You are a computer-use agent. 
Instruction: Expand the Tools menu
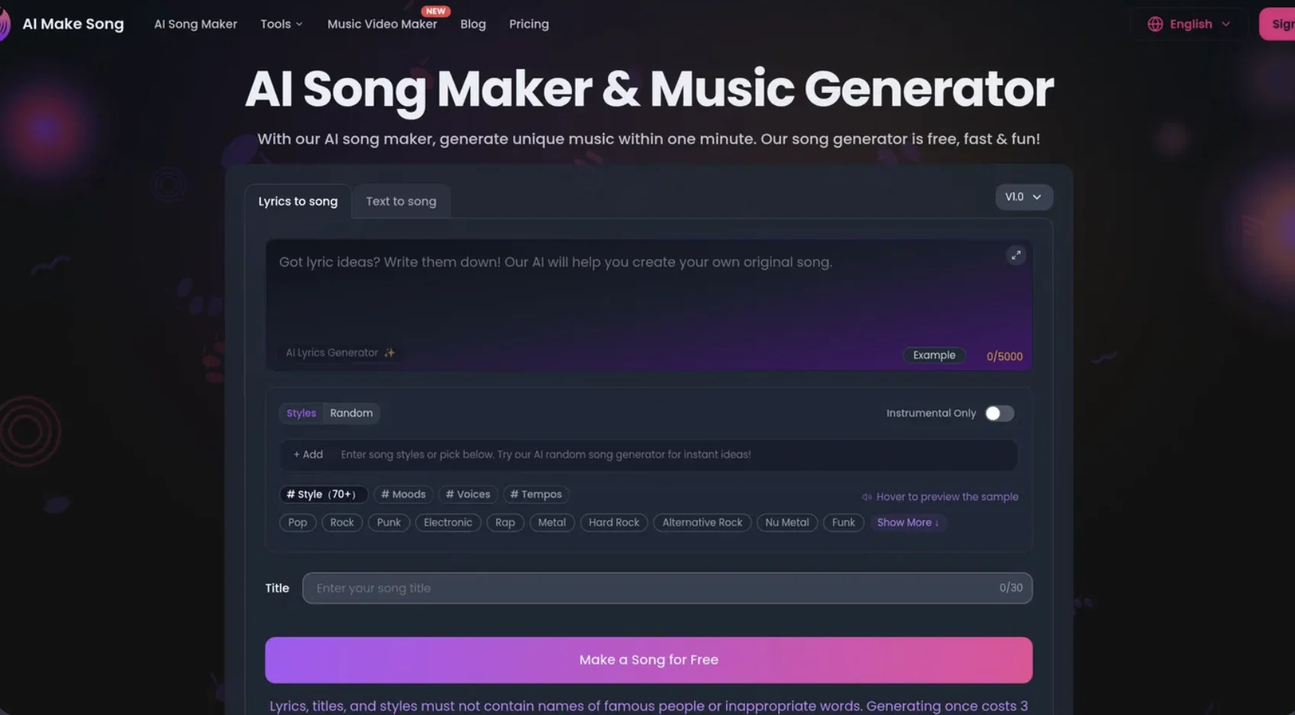click(281, 24)
